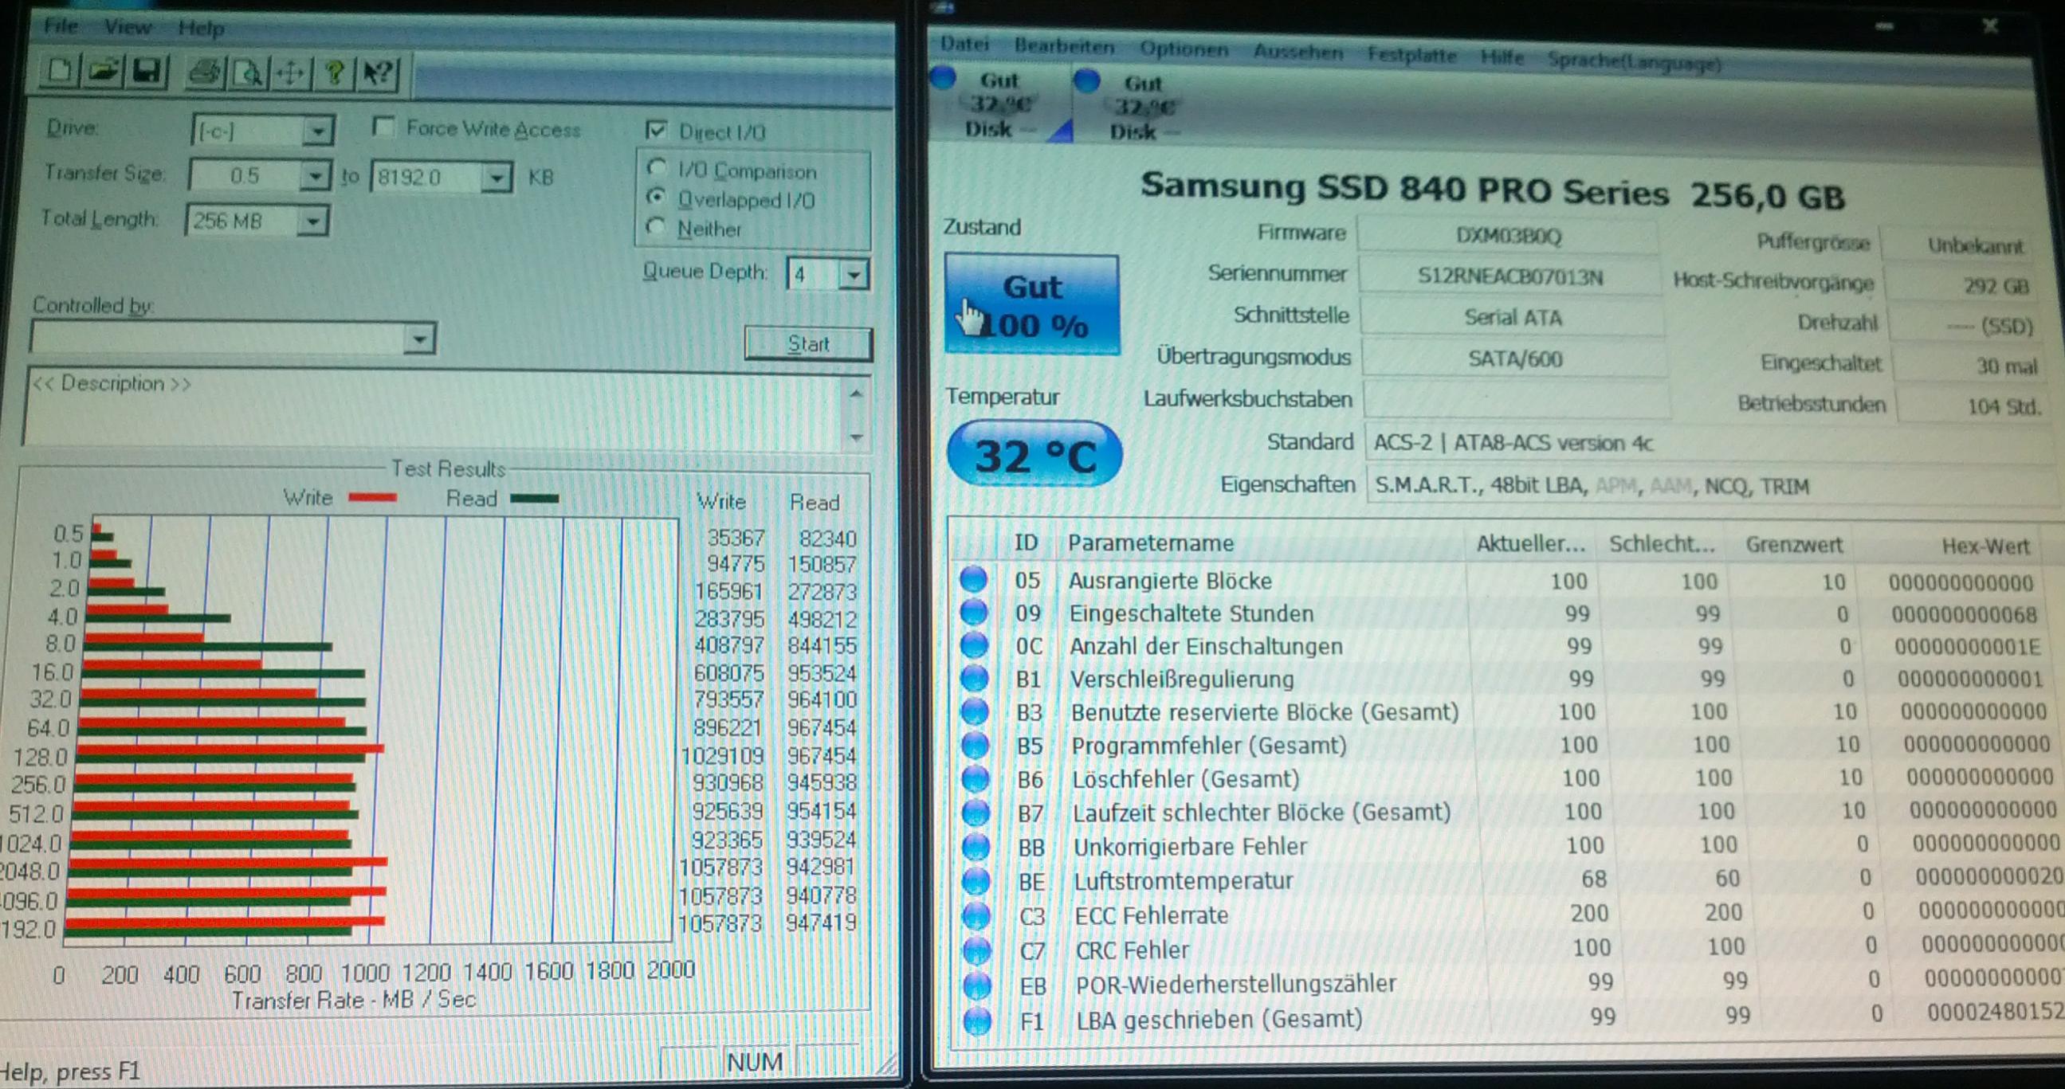Expand the Total Length 256 MB dropdown
This screenshot has height=1089, width=2065.
tap(312, 221)
